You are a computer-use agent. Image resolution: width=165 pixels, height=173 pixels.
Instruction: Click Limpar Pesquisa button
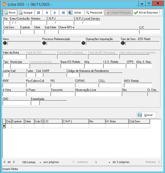(x=118, y=13)
